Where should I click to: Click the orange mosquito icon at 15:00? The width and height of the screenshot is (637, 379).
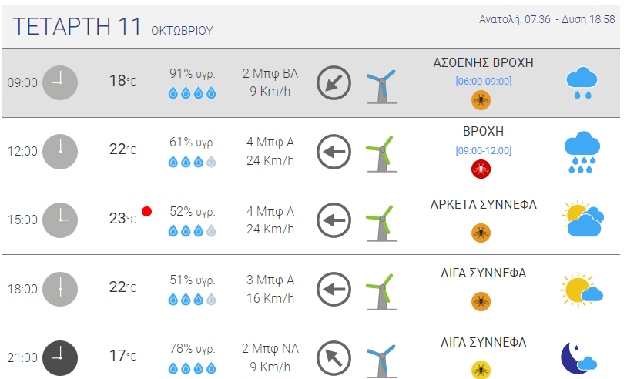(x=481, y=232)
